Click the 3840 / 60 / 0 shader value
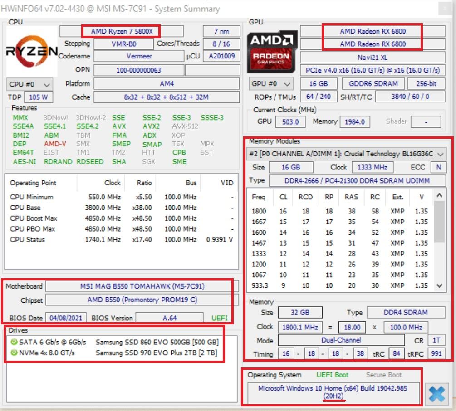Screen dimensions: 456x411 click(410, 97)
